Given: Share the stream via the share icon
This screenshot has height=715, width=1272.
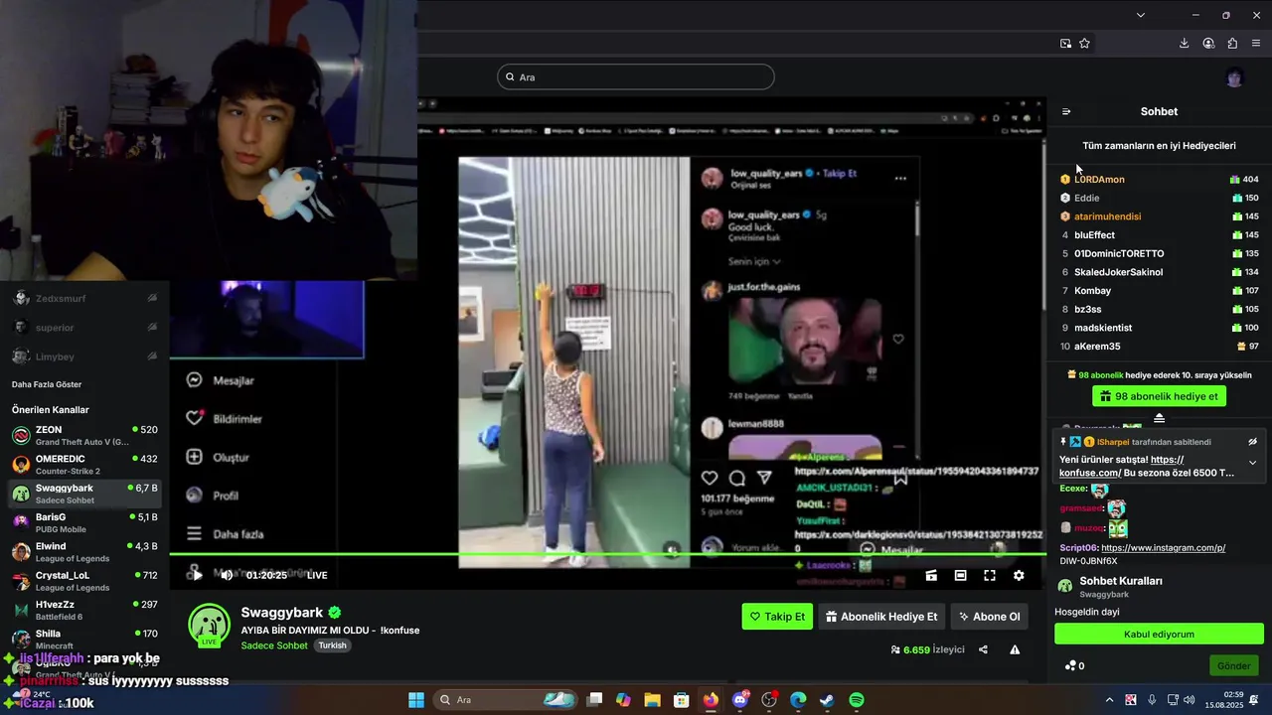Looking at the screenshot, I should 983,649.
